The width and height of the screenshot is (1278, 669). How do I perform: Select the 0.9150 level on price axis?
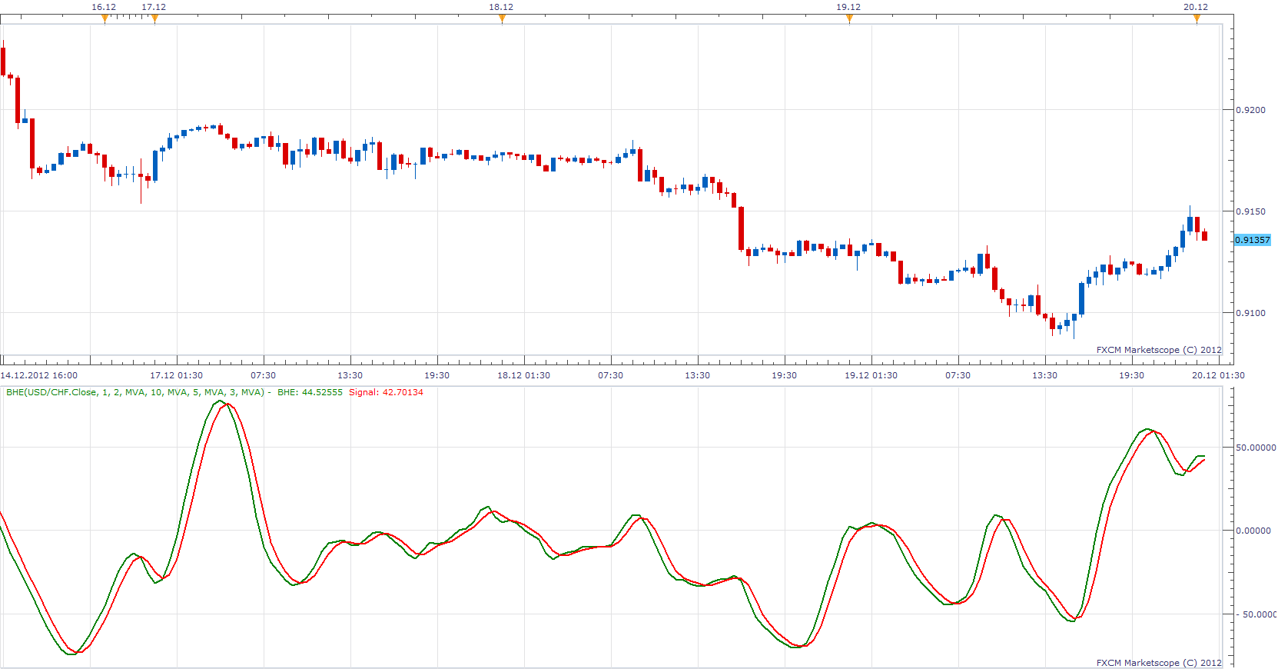[1250, 211]
